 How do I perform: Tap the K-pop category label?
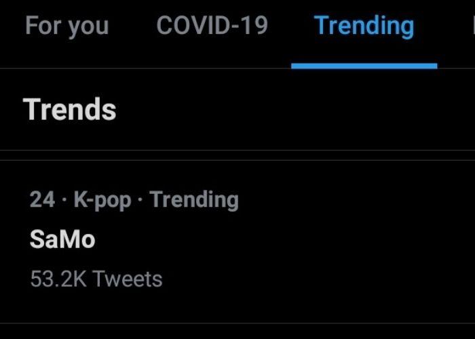(x=102, y=200)
